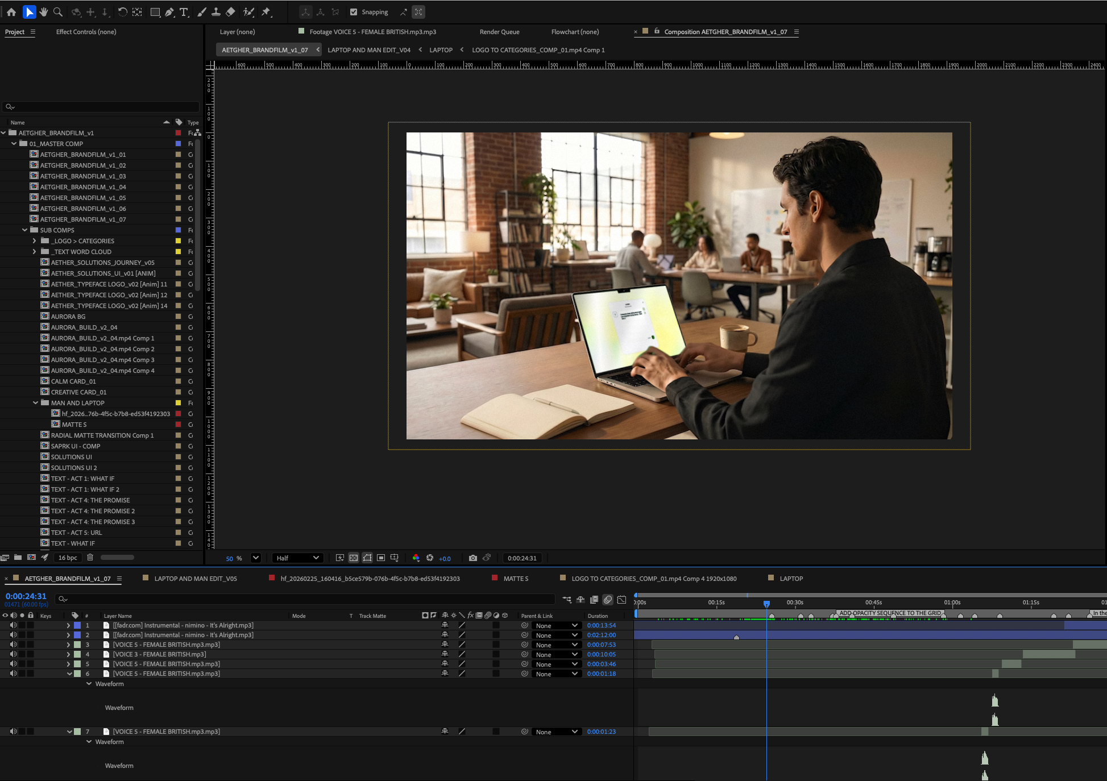
Task: Click the Show Channel RGB icon
Action: point(416,558)
